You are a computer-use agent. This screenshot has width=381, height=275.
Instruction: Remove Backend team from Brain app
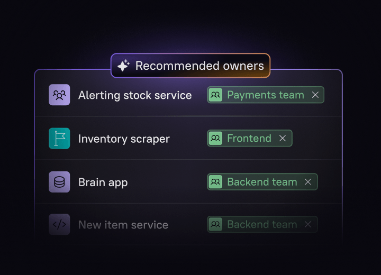pos(308,182)
